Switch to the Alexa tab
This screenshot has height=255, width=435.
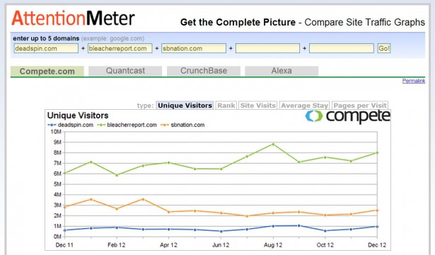(x=282, y=71)
